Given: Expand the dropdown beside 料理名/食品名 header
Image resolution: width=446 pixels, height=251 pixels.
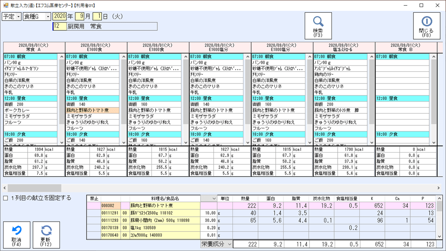Looking at the screenshot, I should tap(214, 199).
